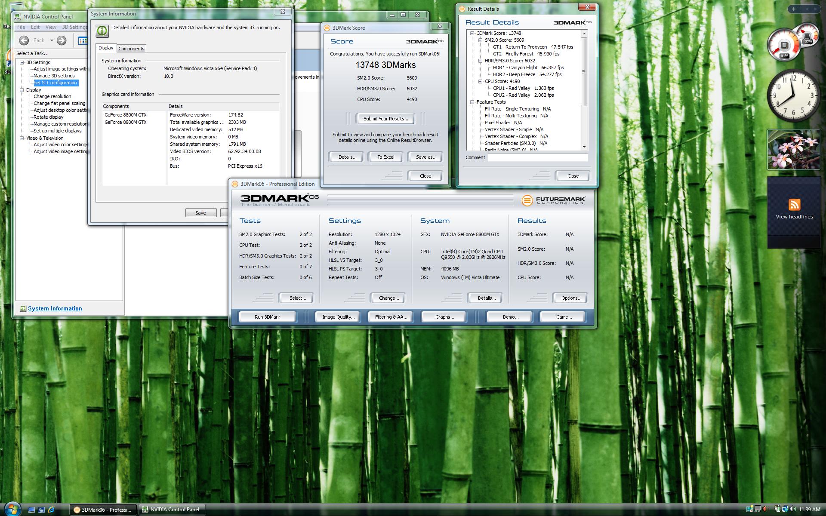Click the 3DMark06 Professional Edition title icon
Viewport: 826px width, 516px height.
coord(235,184)
